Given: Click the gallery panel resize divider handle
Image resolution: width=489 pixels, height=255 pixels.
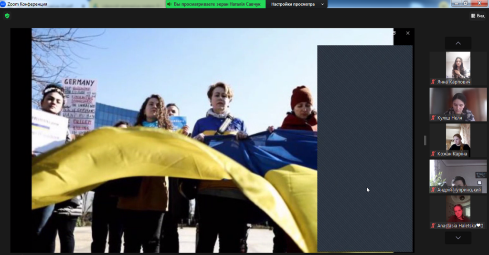Looking at the screenshot, I should (x=425, y=140).
